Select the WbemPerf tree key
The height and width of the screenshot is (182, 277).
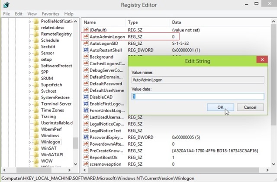click(51, 129)
